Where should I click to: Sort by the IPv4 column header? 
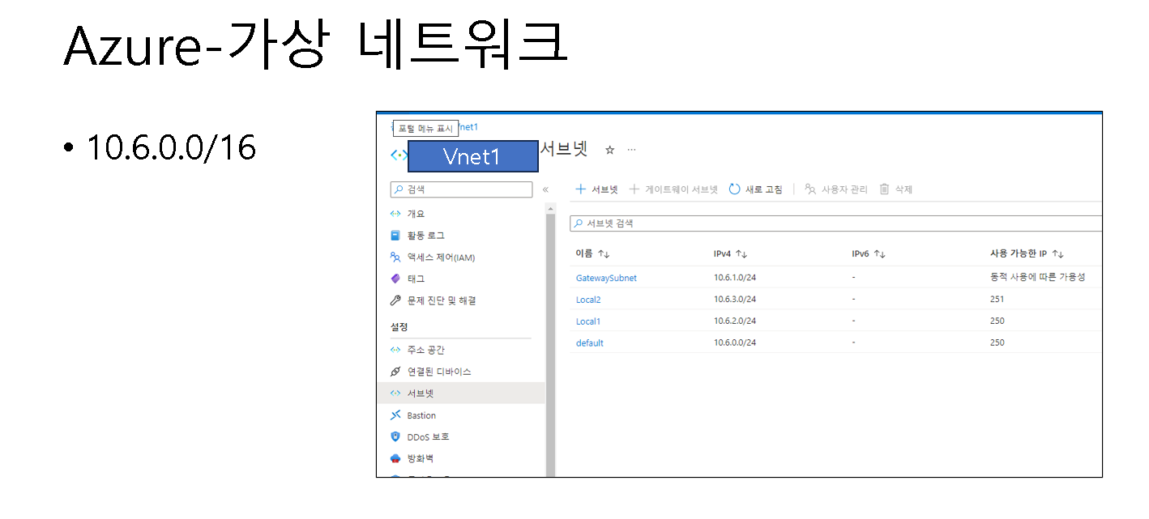(730, 253)
